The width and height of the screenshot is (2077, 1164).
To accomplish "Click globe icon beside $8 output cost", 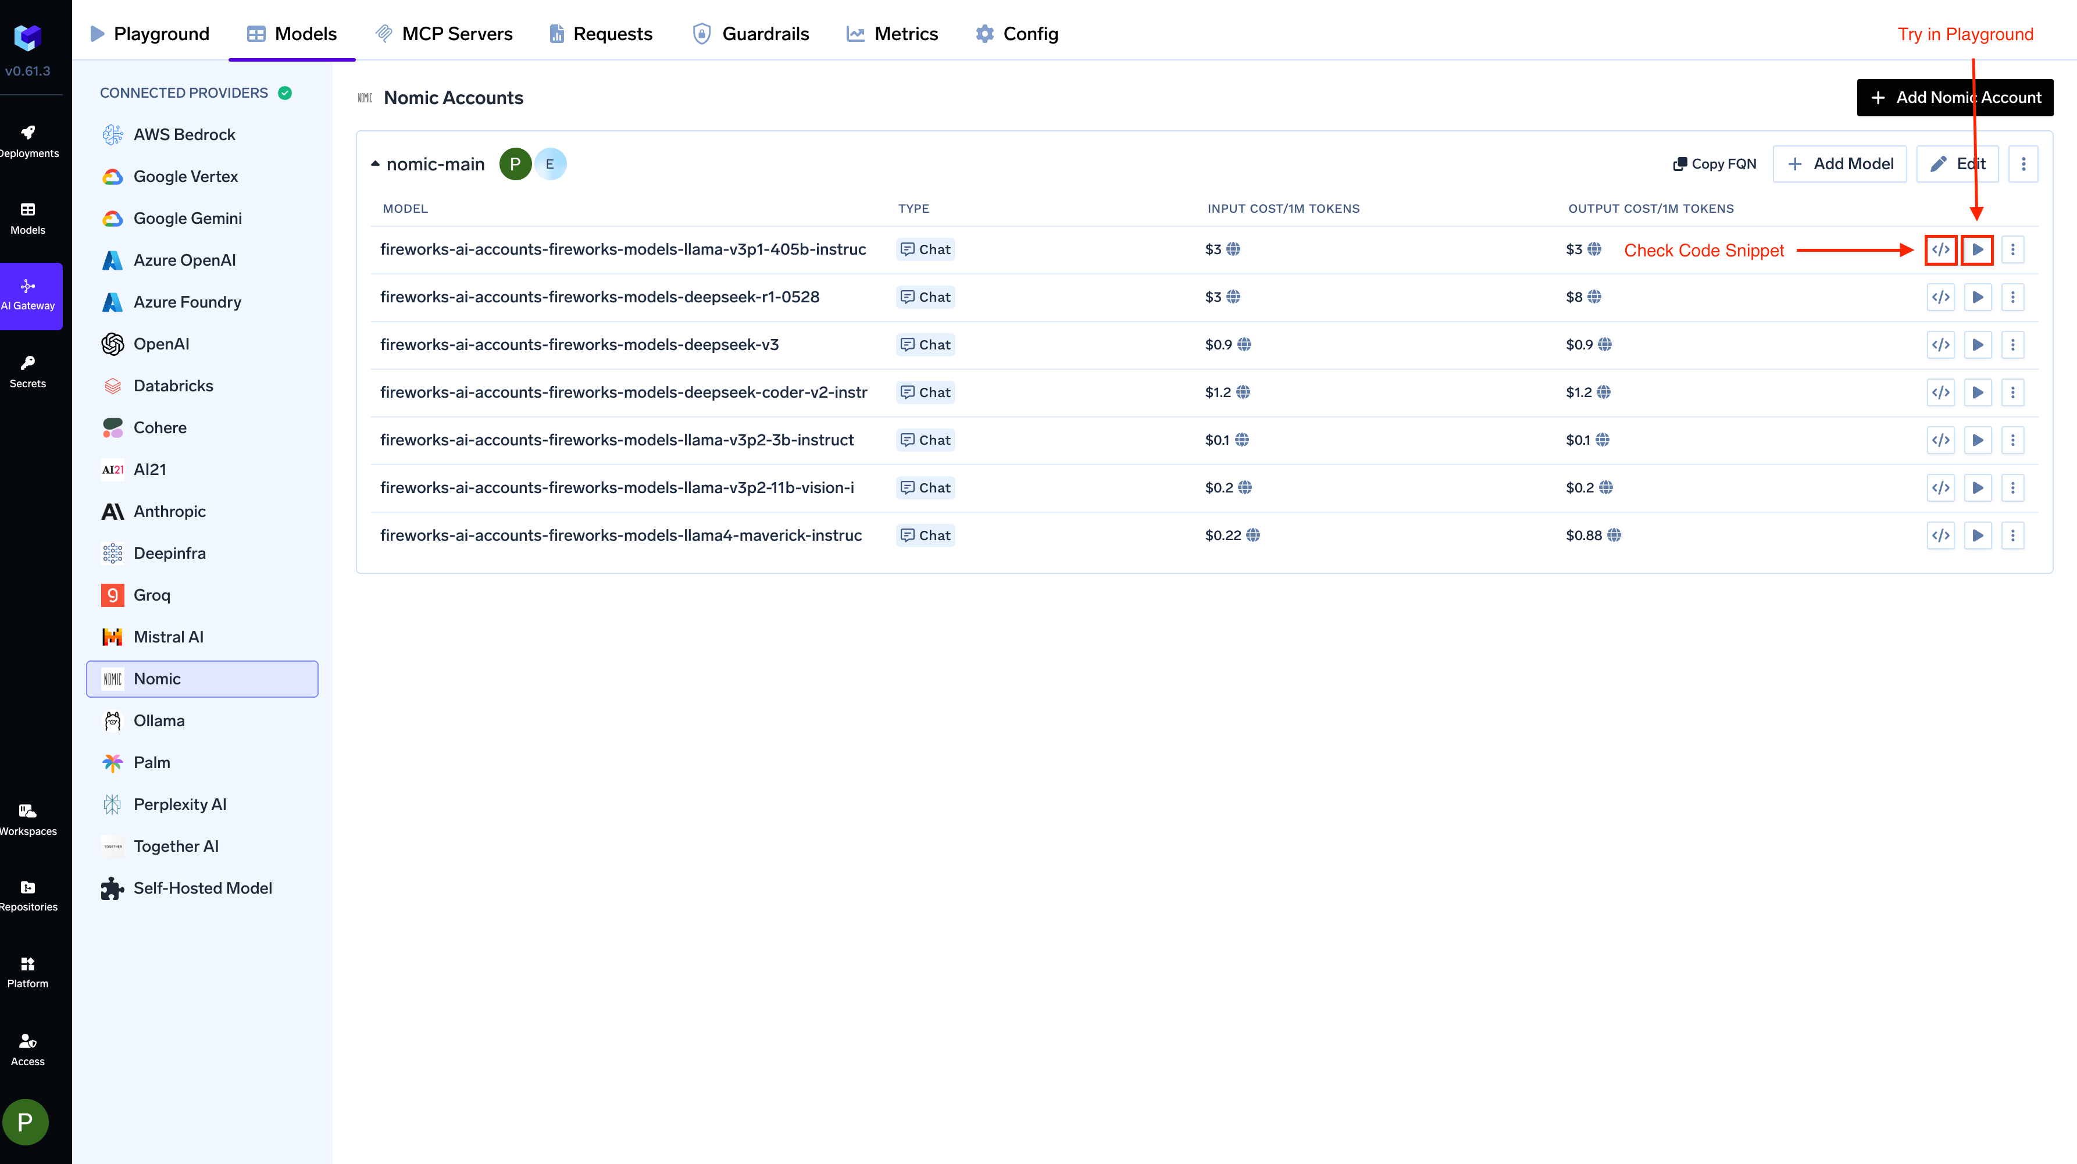I will tap(1594, 298).
